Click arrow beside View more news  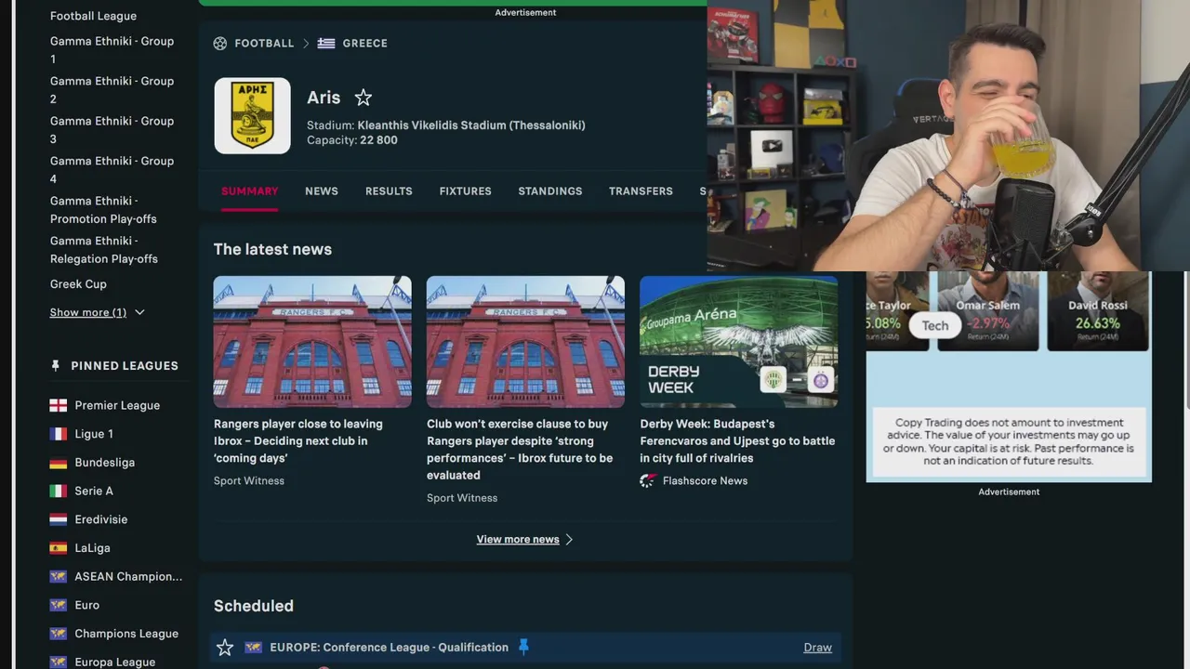point(569,539)
